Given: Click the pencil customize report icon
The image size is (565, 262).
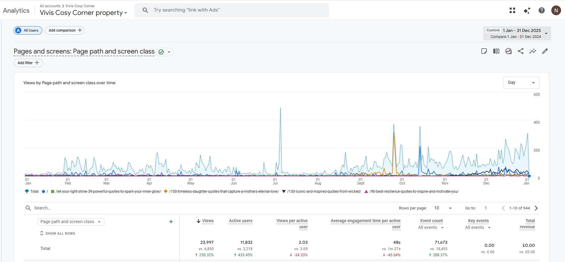Looking at the screenshot, I should 545,51.
